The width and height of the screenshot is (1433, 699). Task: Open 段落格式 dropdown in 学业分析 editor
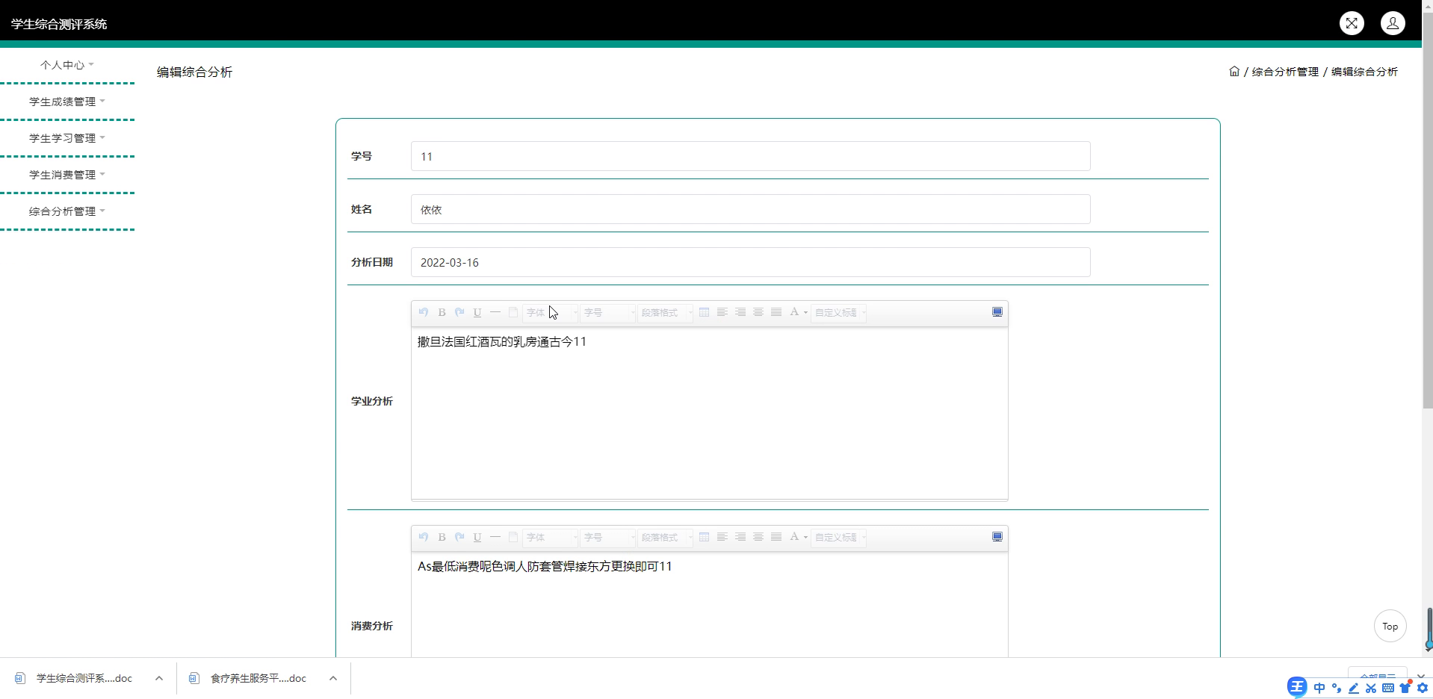coord(666,313)
